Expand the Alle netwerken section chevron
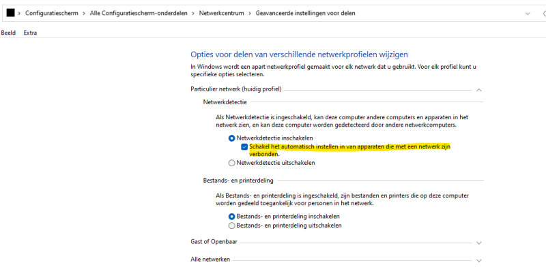546x278 pixels. pos(479,260)
